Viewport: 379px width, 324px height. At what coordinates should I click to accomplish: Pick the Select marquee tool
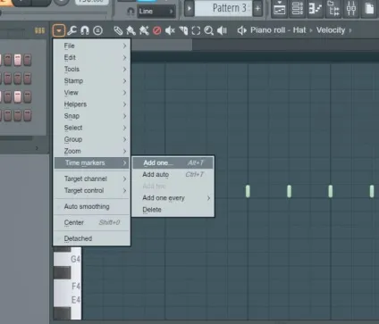click(x=196, y=30)
